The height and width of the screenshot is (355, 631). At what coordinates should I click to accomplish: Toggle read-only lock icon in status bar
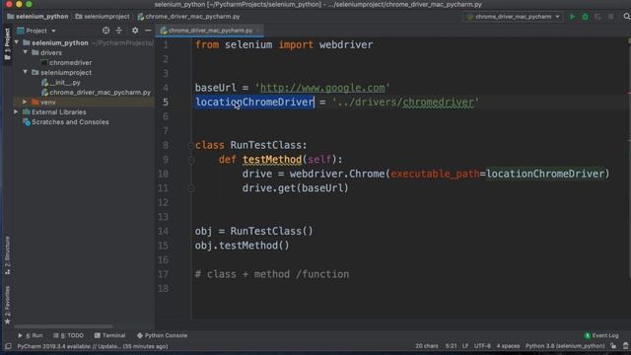(613, 346)
